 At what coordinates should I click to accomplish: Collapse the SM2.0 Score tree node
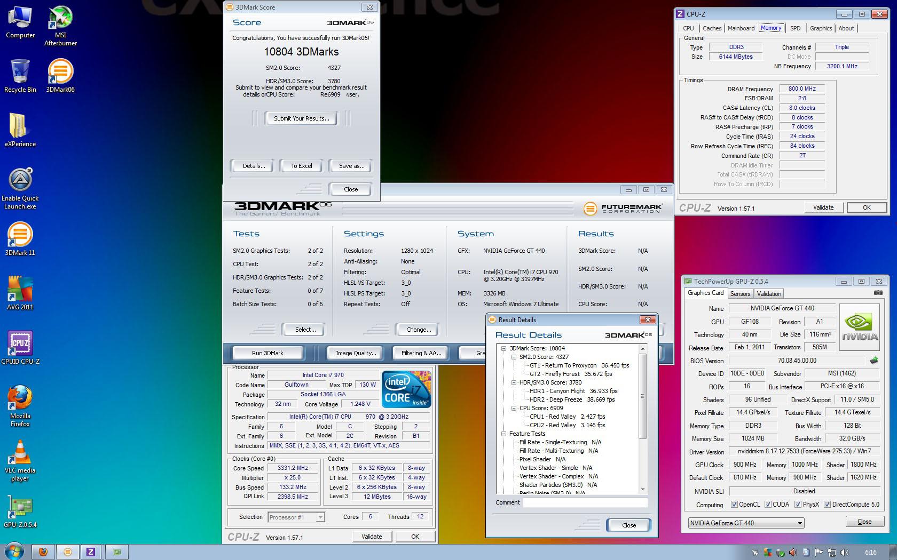tap(514, 357)
